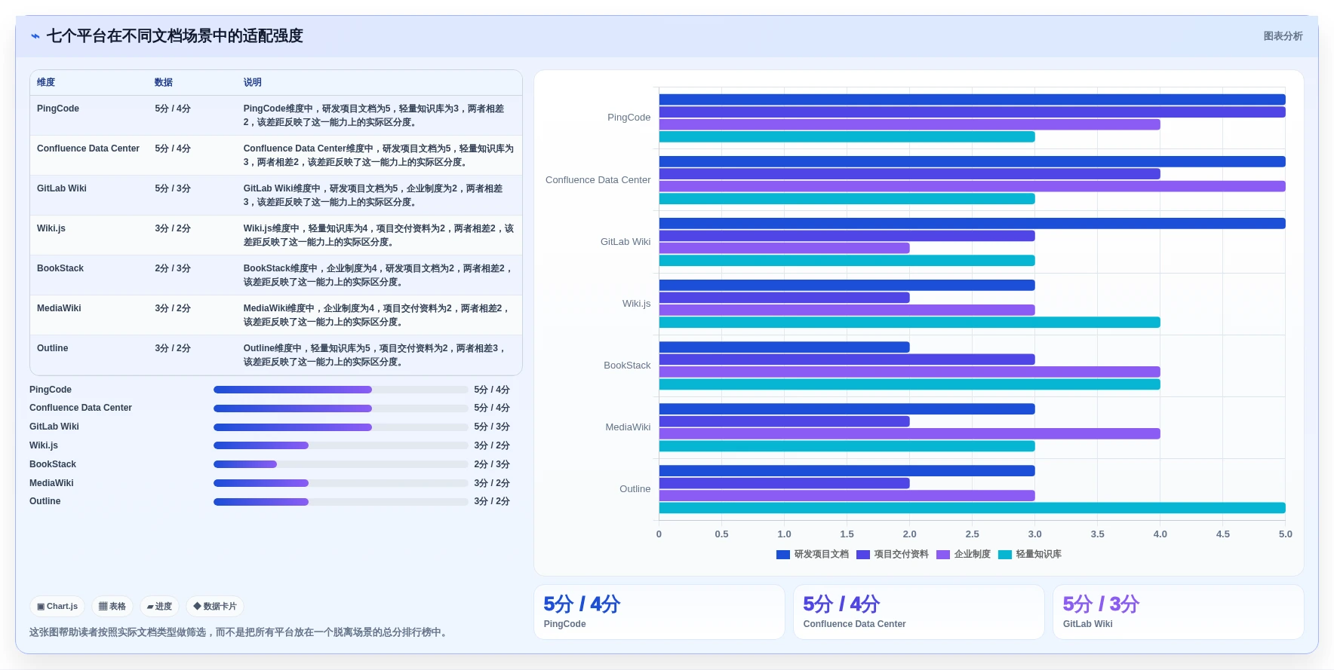Click BookStack's 2分 / 3分 table cell

(173, 268)
